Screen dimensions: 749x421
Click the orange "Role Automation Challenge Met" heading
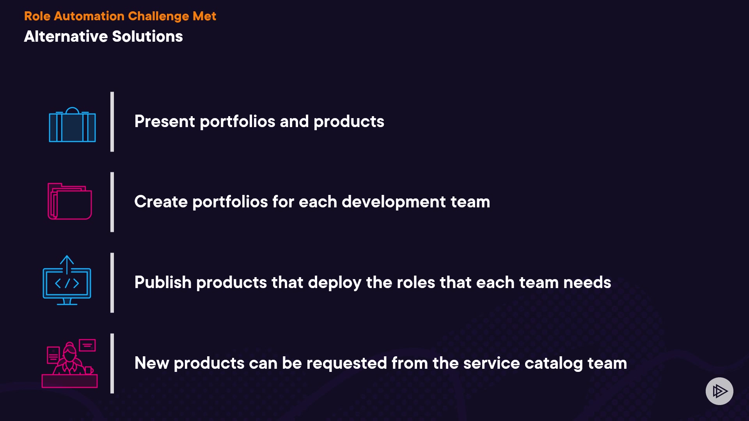(120, 16)
